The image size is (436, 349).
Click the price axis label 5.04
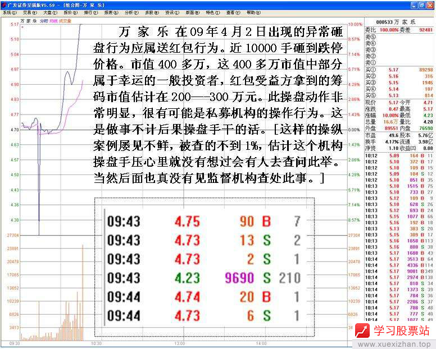15,54
